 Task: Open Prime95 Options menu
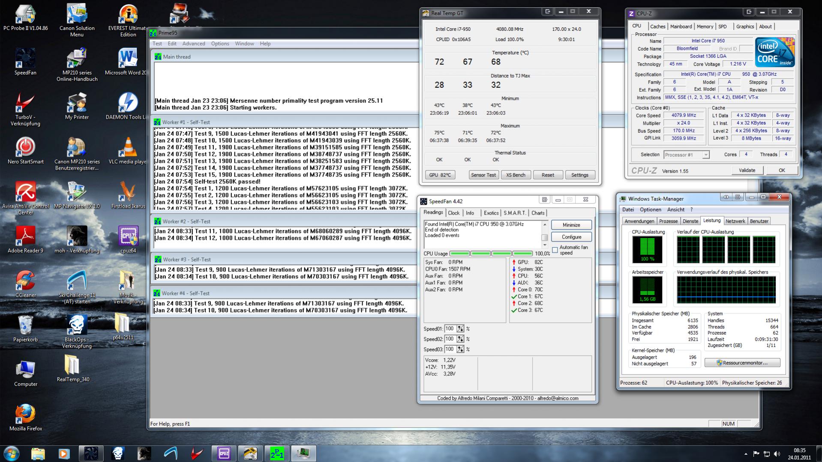coord(220,44)
